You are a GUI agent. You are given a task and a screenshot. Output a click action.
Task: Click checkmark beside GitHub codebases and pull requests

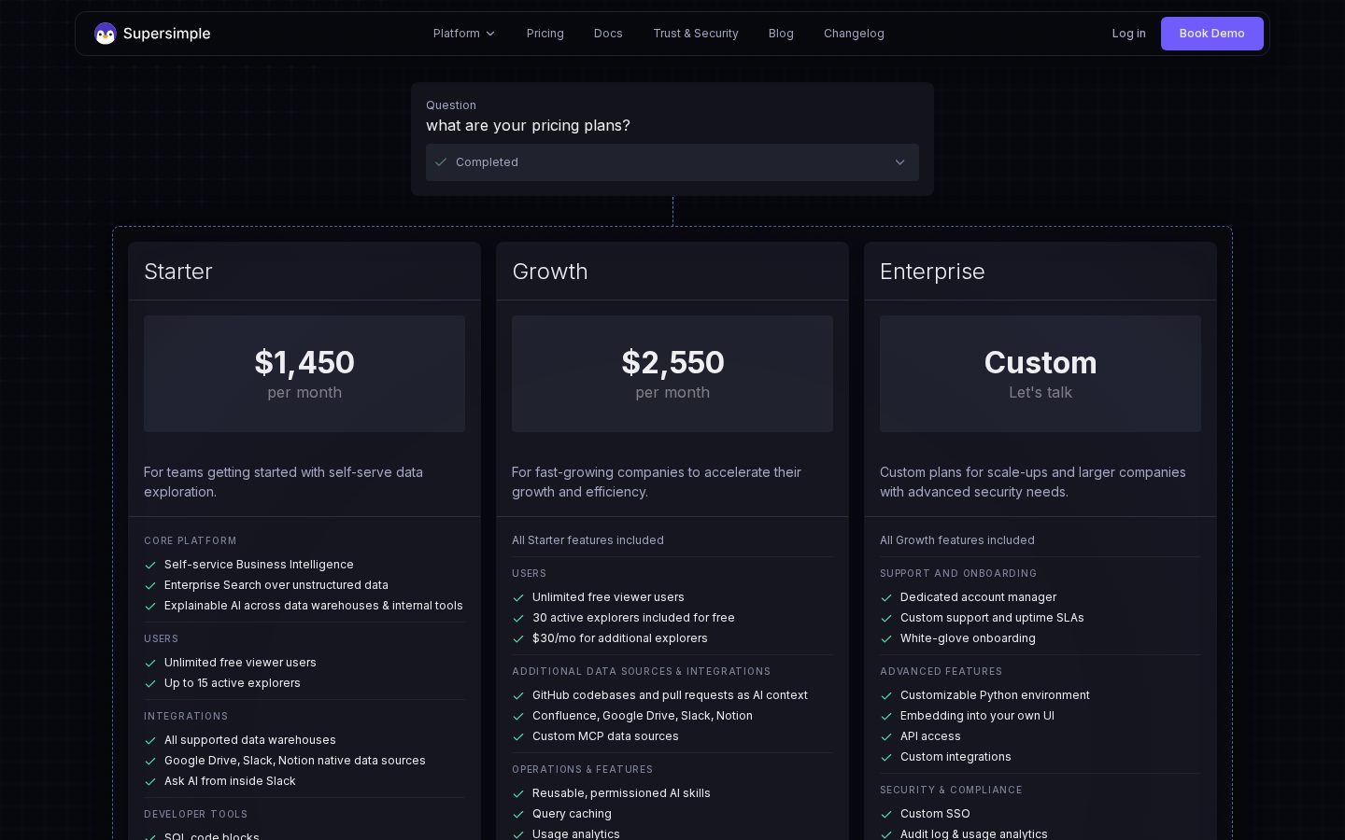click(x=518, y=696)
